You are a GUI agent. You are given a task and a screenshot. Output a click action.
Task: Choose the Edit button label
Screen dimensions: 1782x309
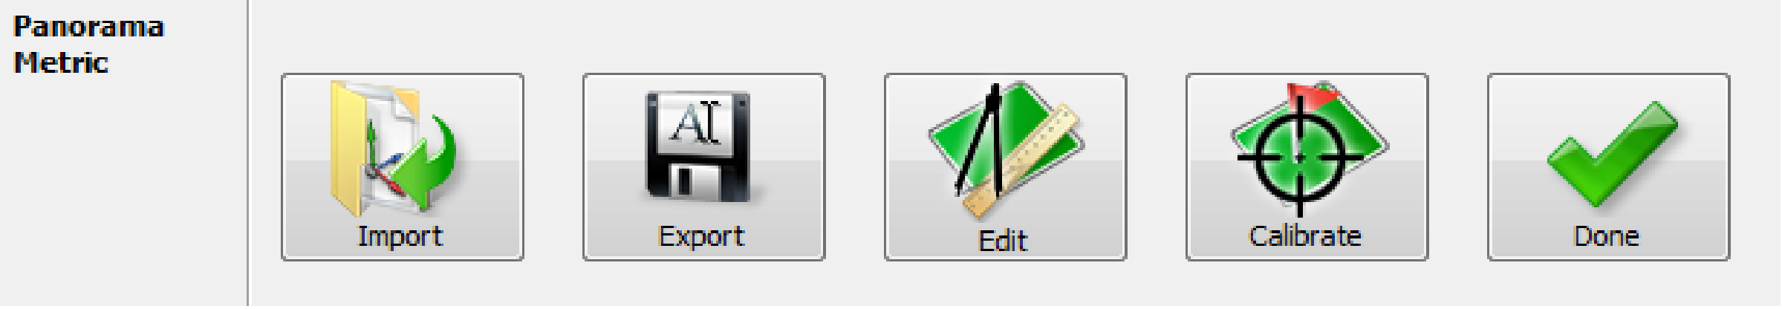point(1003,241)
